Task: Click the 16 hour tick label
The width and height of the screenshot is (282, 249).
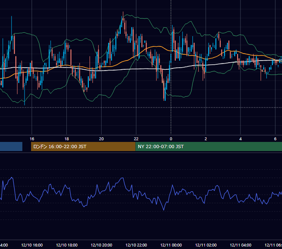Action: (x=32, y=139)
